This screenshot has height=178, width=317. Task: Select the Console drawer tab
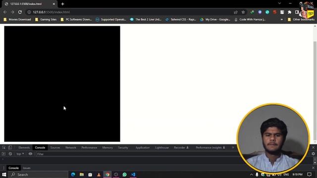point(13,168)
